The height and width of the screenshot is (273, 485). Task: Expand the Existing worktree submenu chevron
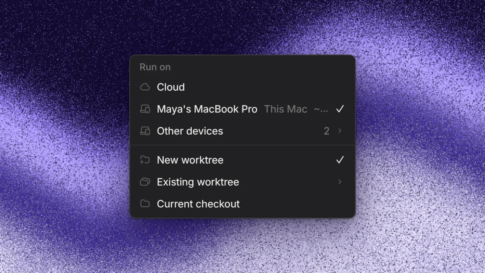pyautogui.click(x=340, y=182)
